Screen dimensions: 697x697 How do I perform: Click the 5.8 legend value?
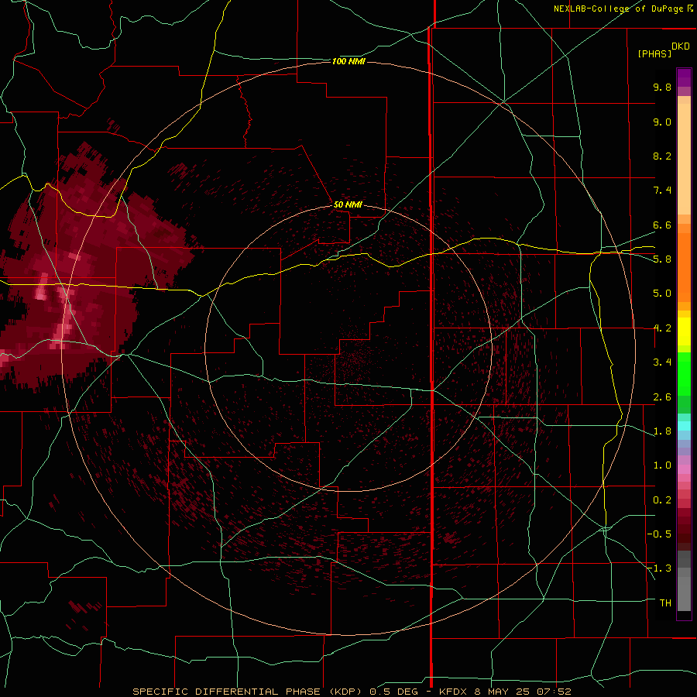[x=662, y=259]
